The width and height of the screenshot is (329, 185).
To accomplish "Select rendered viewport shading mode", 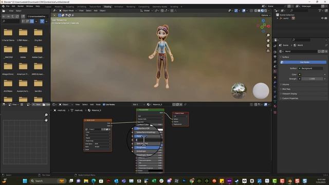I will (266, 11).
